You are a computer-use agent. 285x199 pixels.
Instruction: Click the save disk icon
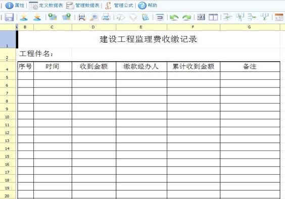pyautogui.click(x=9, y=17)
